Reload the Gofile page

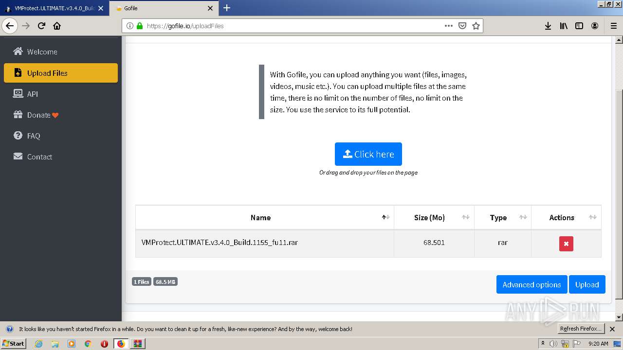tap(41, 26)
